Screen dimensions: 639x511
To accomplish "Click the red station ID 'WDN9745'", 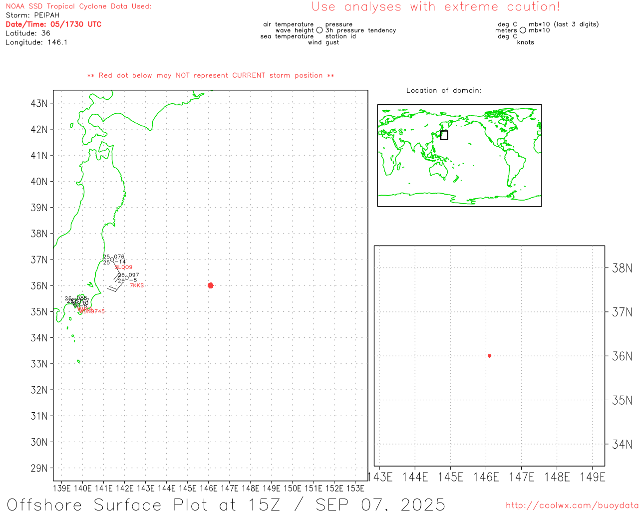I will pyautogui.click(x=92, y=311).
